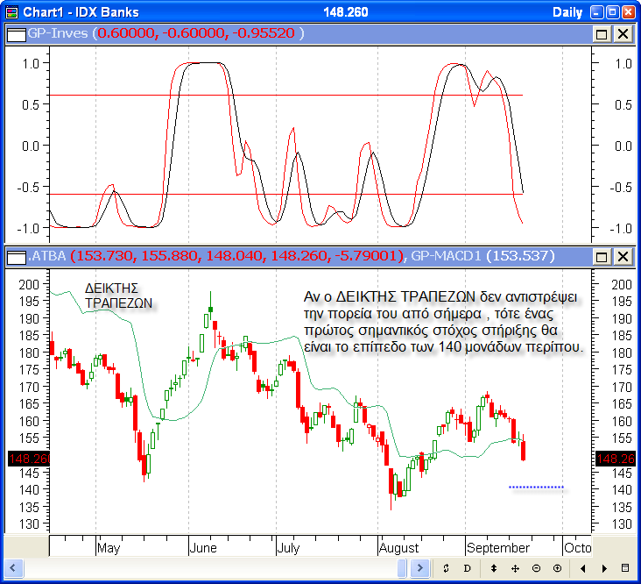Select the ΔΕΙΚΤΗΣ ΤΡΑΠΕΖΩΝ text label on chart
Image resolution: width=641 pixels, height=584 pixels.
point(119,295)
